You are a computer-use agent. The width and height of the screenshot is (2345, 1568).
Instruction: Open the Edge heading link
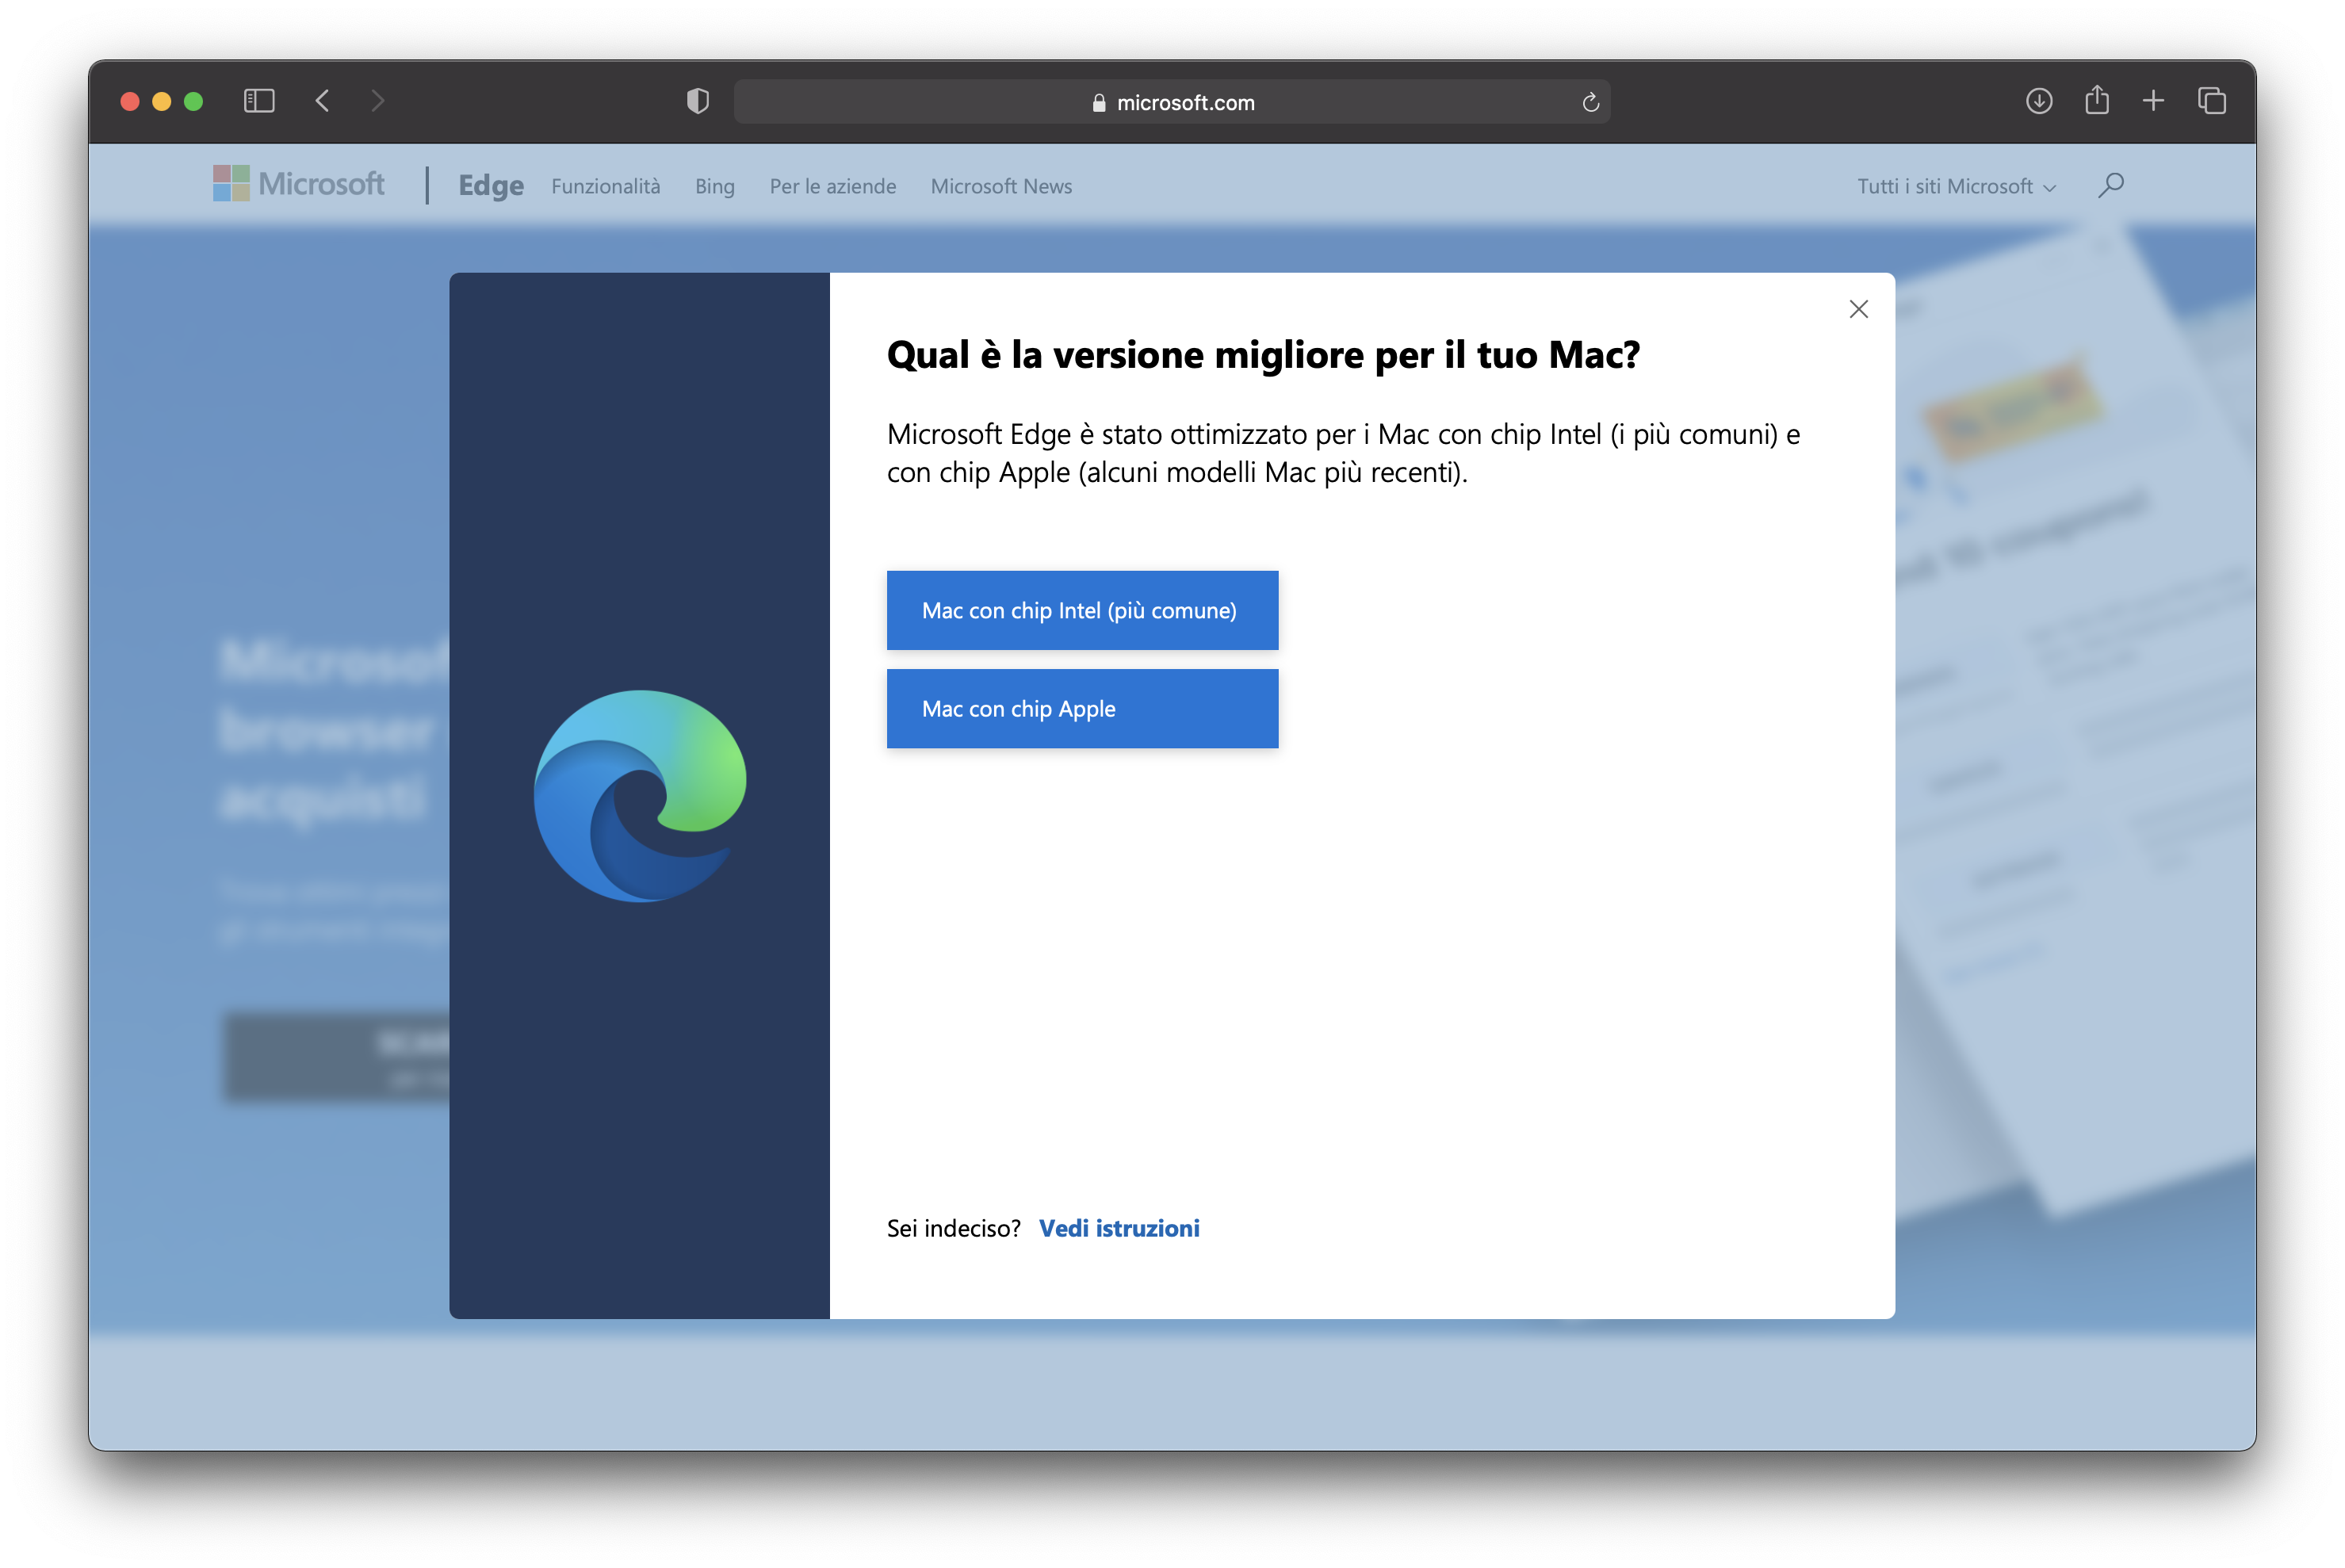pos(491,186)
